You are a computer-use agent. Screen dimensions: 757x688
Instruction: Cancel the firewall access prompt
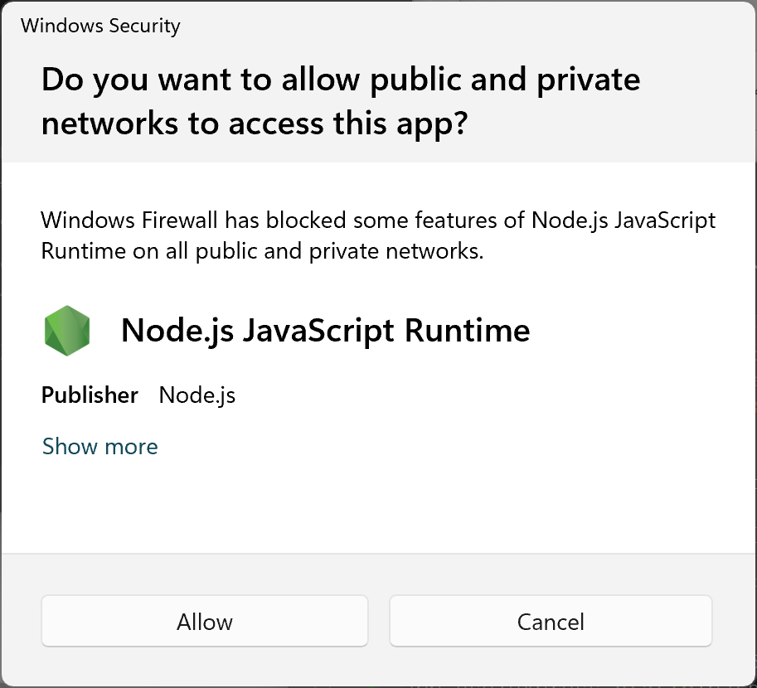click(551, 621)
